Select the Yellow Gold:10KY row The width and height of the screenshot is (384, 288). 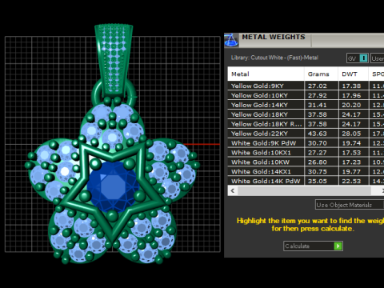(306, 95)
